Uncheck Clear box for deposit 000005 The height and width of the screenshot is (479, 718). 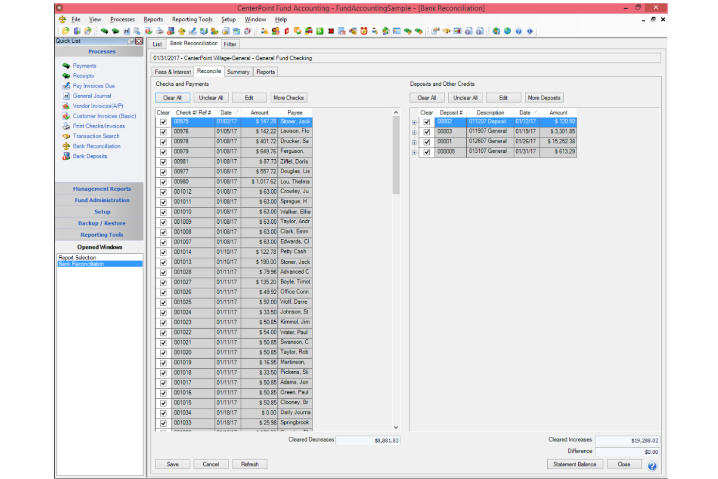click(427, 152)
